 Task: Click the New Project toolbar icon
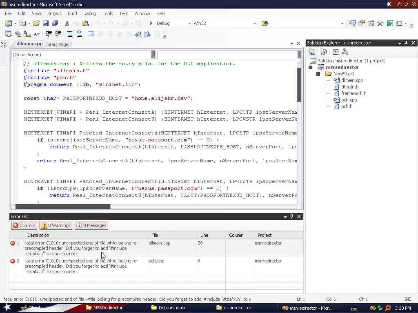point(9,23)
